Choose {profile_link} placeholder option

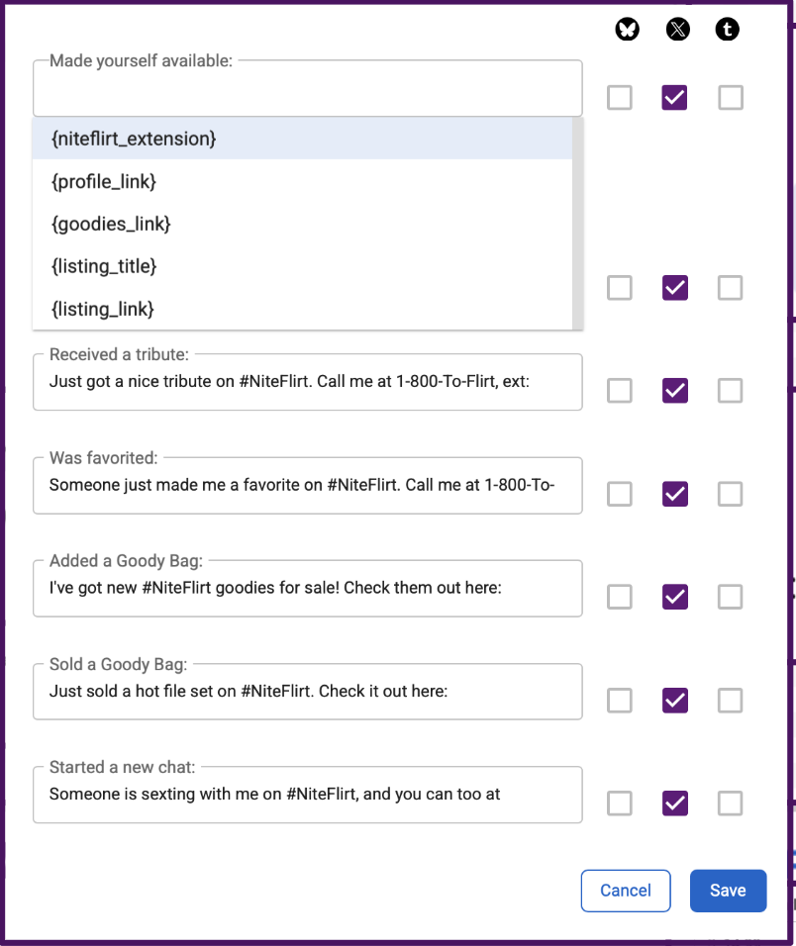302,181
